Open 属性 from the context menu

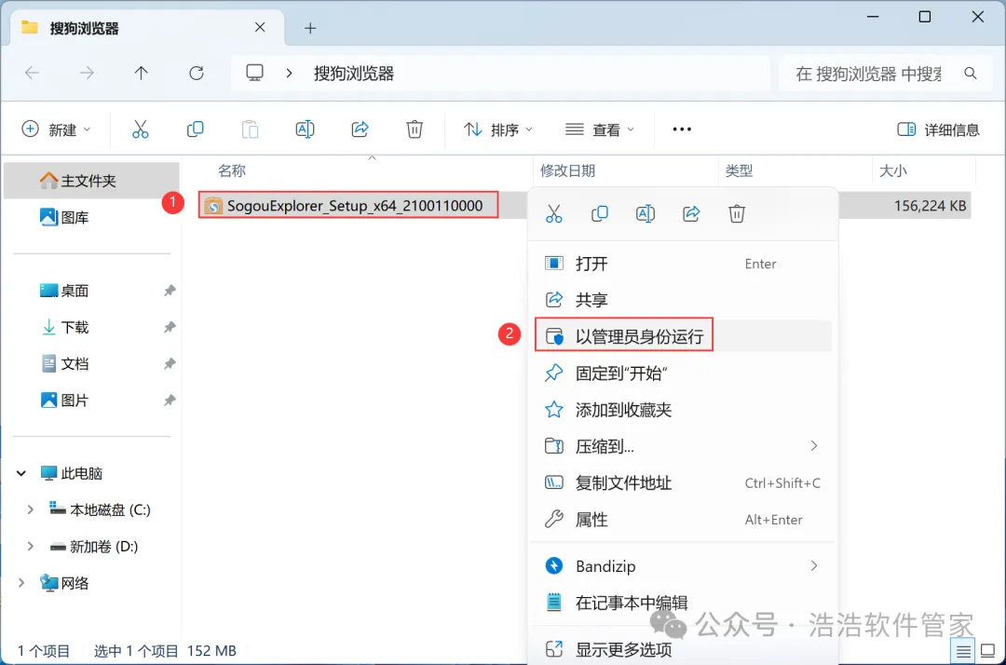click(x=684, y=519)
